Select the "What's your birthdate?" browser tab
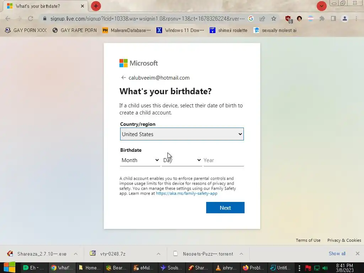This screenshot has width=364, height=273. [45, 6]
